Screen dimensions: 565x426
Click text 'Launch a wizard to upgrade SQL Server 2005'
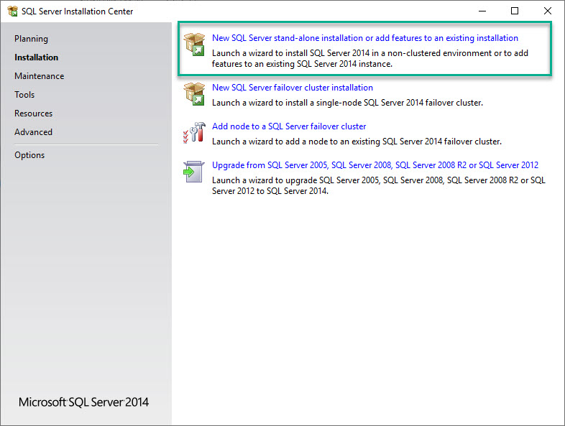296,180
